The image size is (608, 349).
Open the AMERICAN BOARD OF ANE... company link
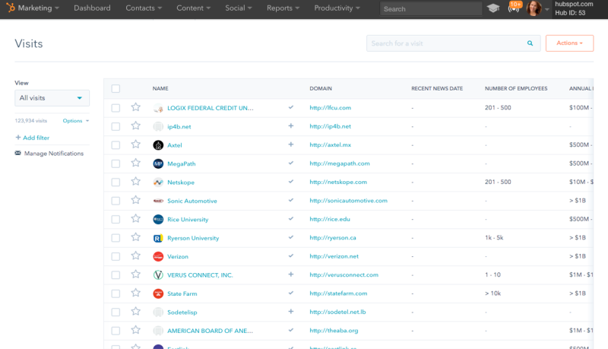pyautogui.click(x=210, y=331)
